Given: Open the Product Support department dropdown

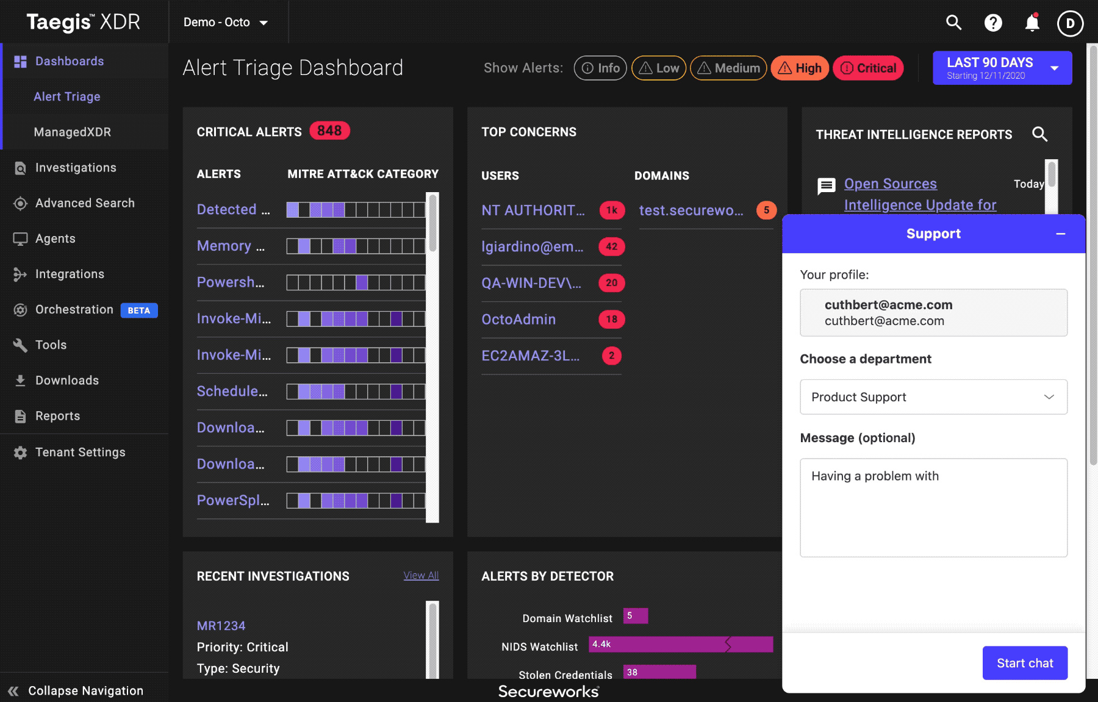Looking at the screenshot, I should coord(933,397).
